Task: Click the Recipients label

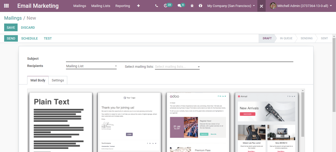Action: click(x=35, y=66)
